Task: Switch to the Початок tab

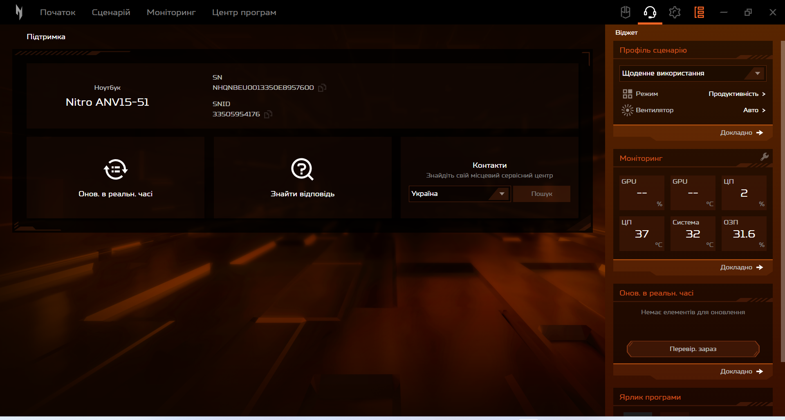Action: (x=58, y=12)
